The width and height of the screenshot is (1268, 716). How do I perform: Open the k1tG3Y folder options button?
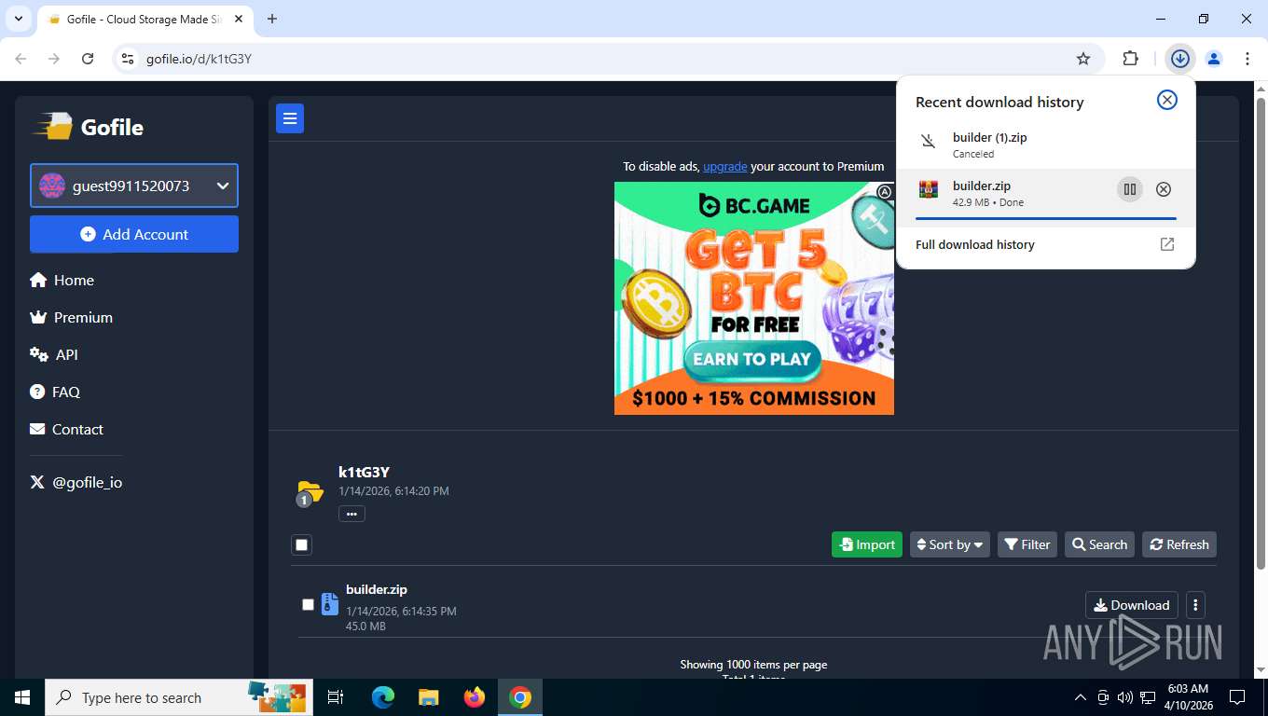[351, 514]
